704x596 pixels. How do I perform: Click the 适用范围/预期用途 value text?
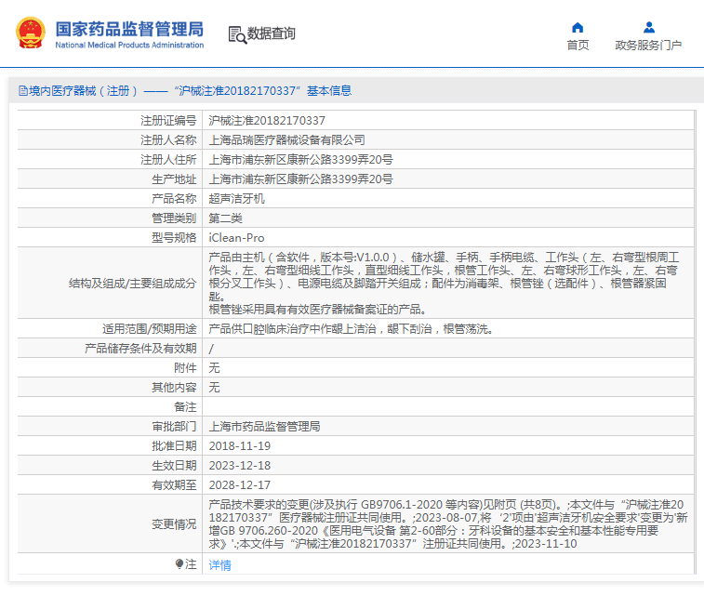pos(352,329)
